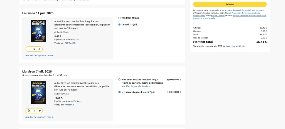Add gift options for the 3,49 € book

tap(40, 55)
